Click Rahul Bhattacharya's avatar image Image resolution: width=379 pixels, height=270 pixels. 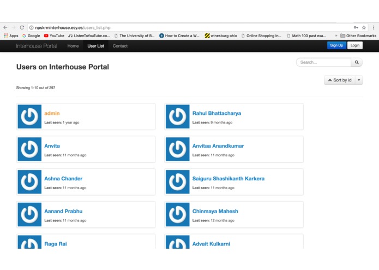coord(178,116)
